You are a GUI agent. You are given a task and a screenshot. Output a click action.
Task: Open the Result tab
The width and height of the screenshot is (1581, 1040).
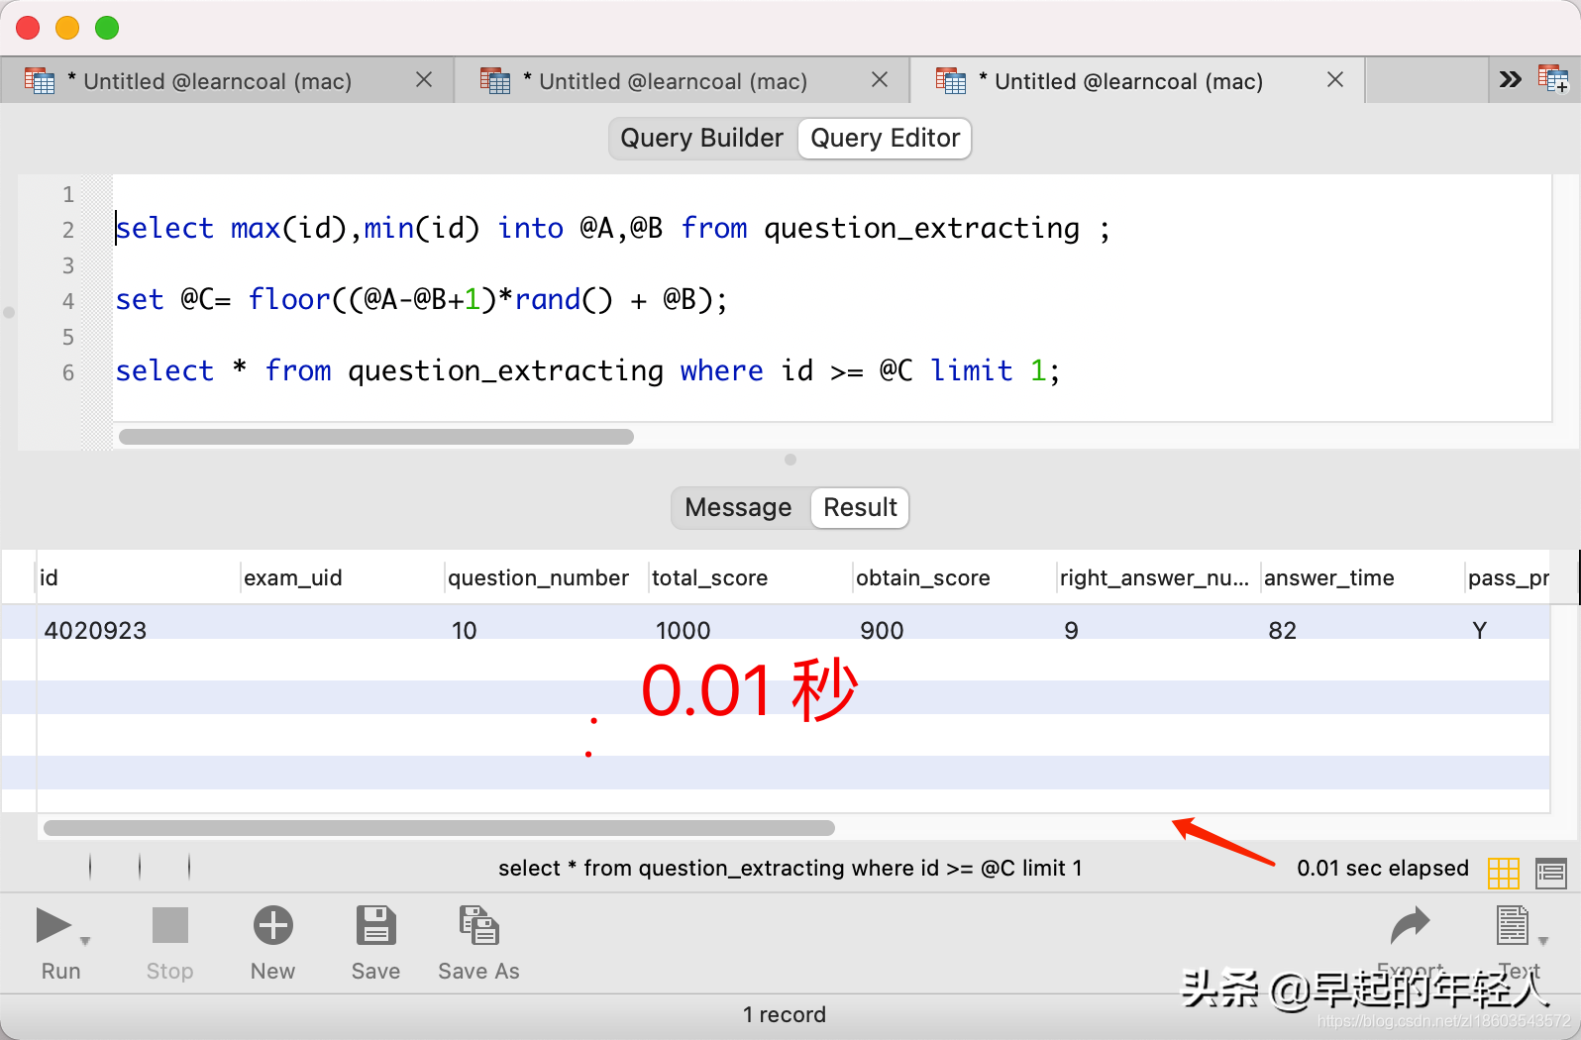[860, 507]
